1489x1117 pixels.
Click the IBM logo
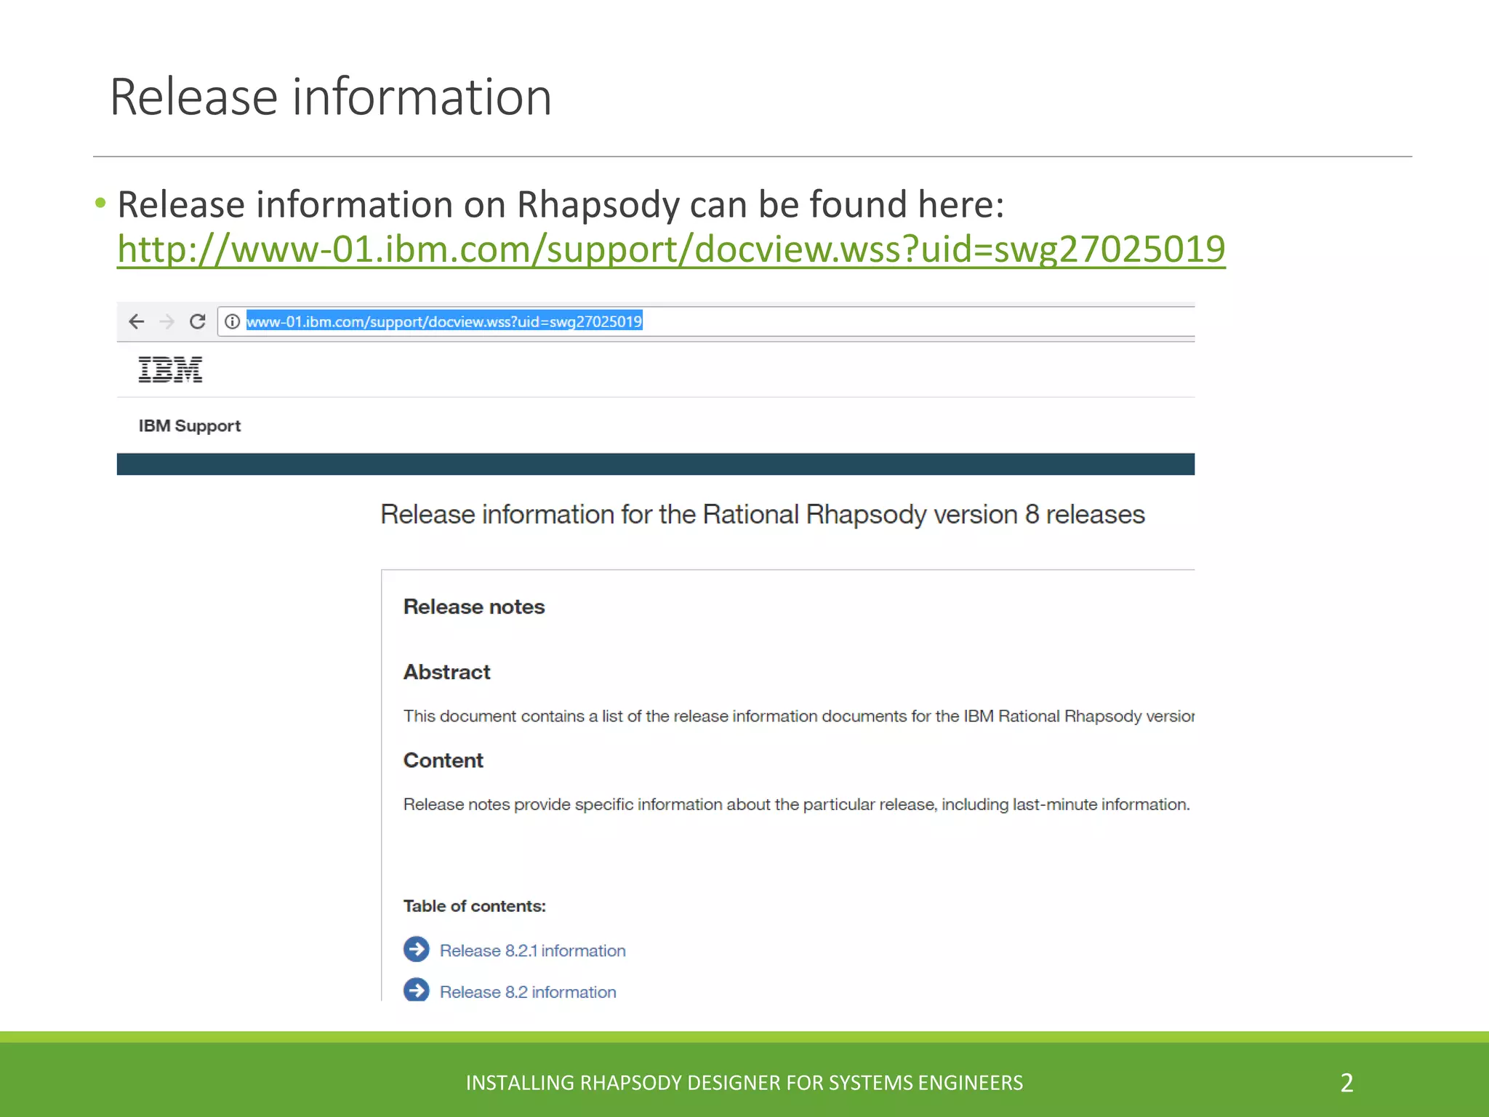click(x=170, y=369)
